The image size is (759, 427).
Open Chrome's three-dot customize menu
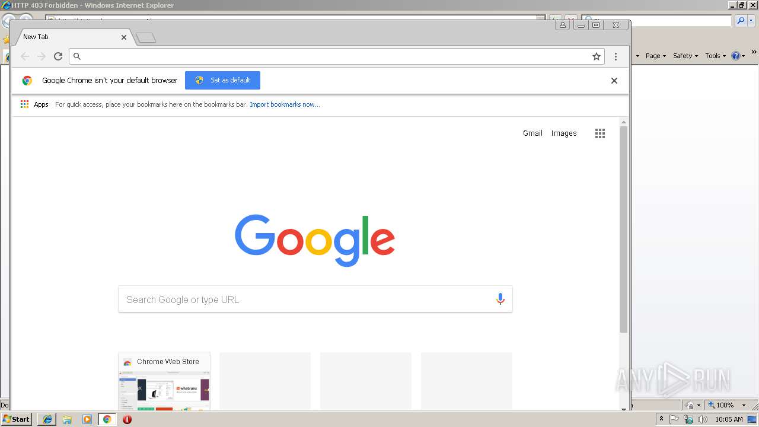616,56
